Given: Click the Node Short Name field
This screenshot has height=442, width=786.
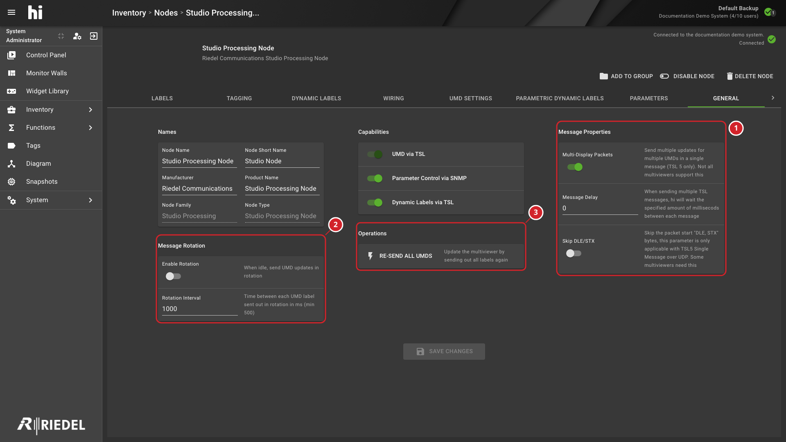Looking at the screenshot, I should click(282, 161).
